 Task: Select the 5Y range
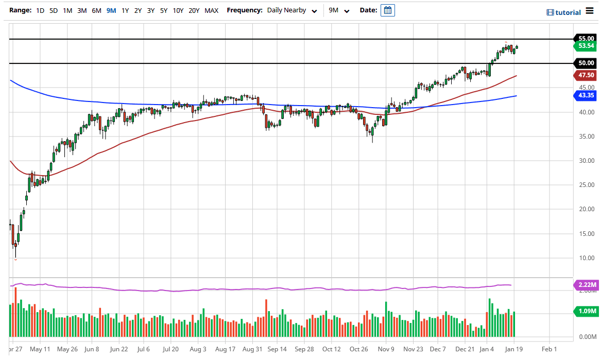[x=163, y=10]
